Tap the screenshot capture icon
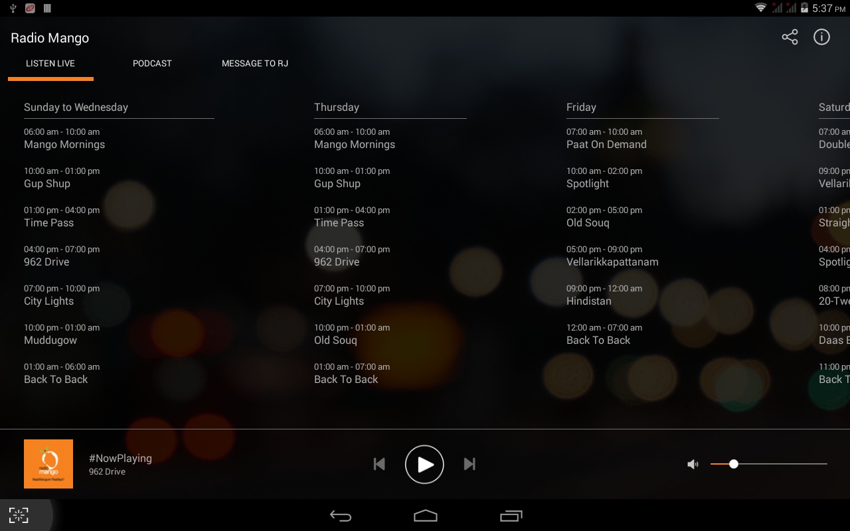This screenshot has width=850, height=531. [19, 516]
